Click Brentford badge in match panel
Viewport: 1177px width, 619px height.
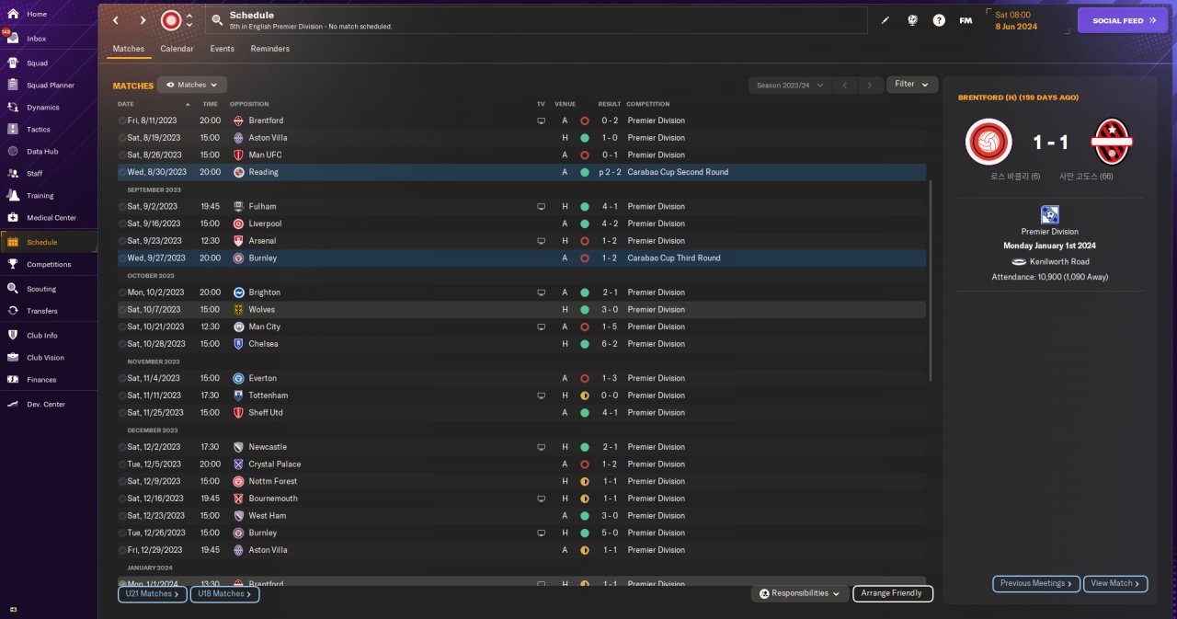tap(1112, 143)
